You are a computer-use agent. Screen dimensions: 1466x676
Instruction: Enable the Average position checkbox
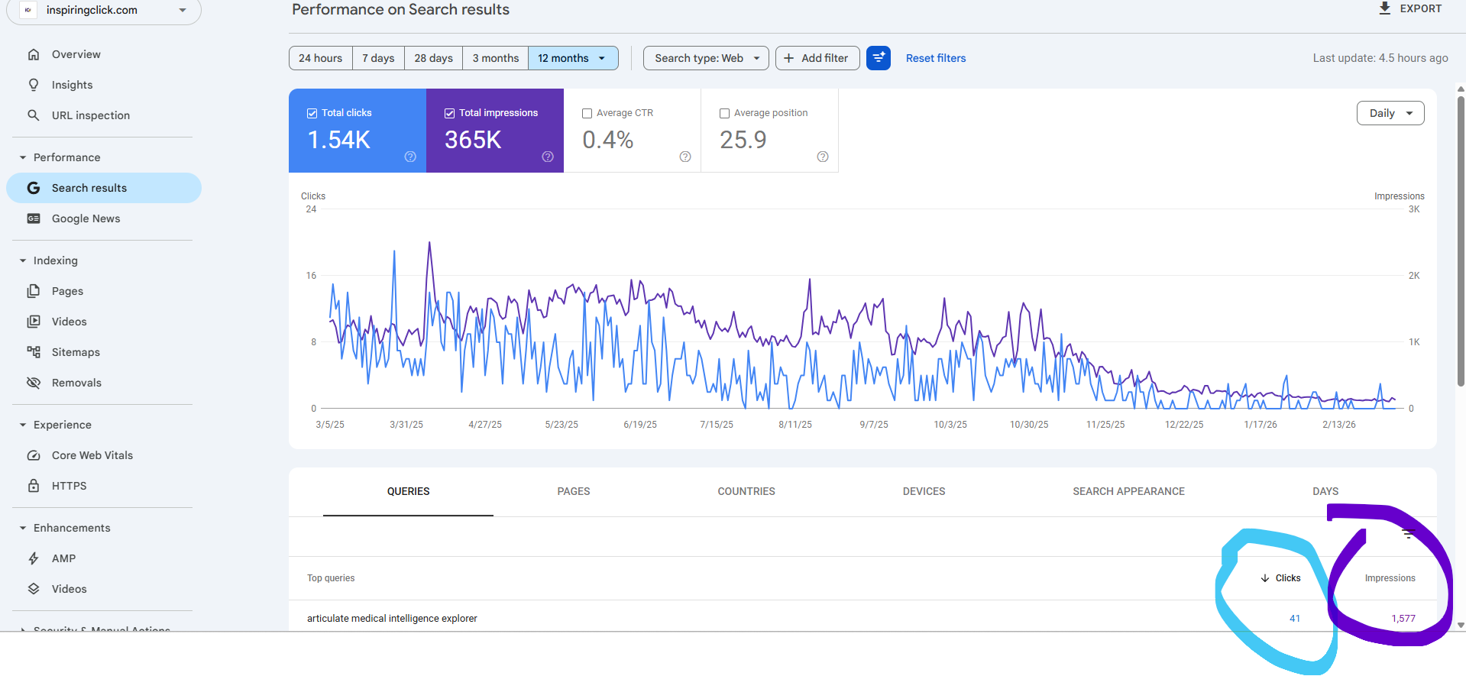tap(725, 113)
